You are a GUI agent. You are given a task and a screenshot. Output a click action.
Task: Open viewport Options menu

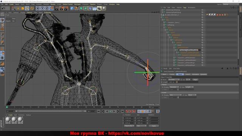tap(29, 12)
